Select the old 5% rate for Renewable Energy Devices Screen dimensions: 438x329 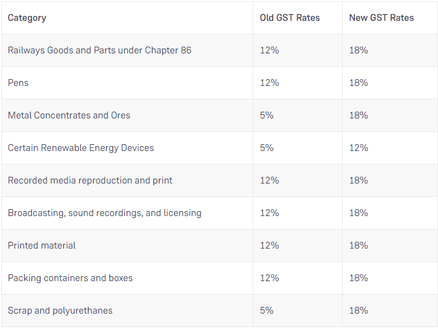(267, 148)
